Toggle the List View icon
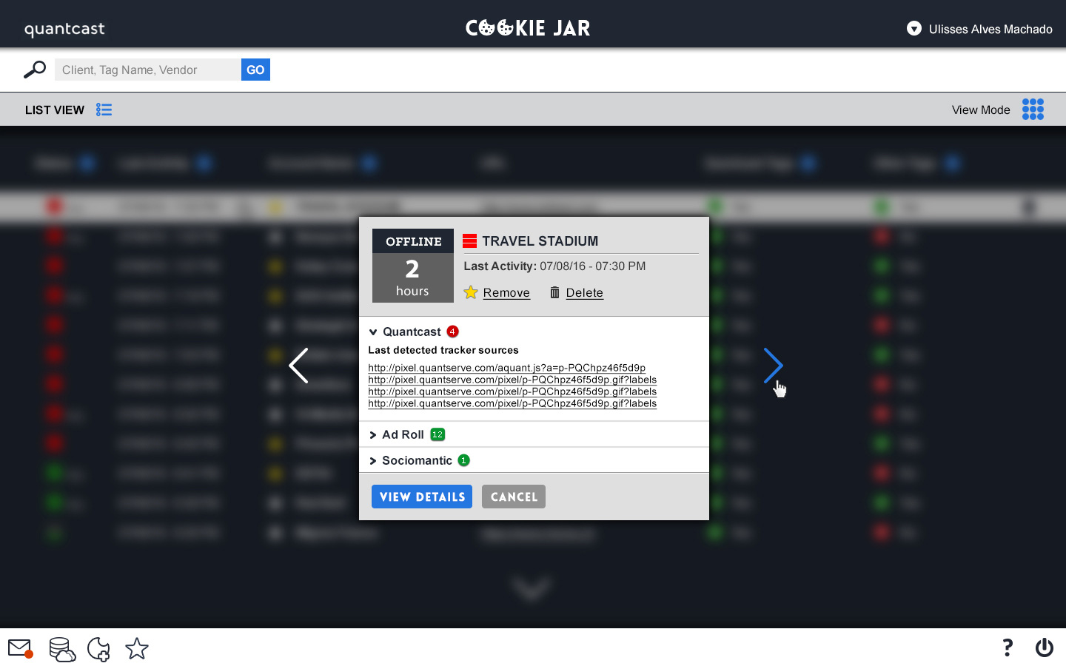The width and height of the screenshot is (1066, 666). pyautogui.click(x=104, y=110)
